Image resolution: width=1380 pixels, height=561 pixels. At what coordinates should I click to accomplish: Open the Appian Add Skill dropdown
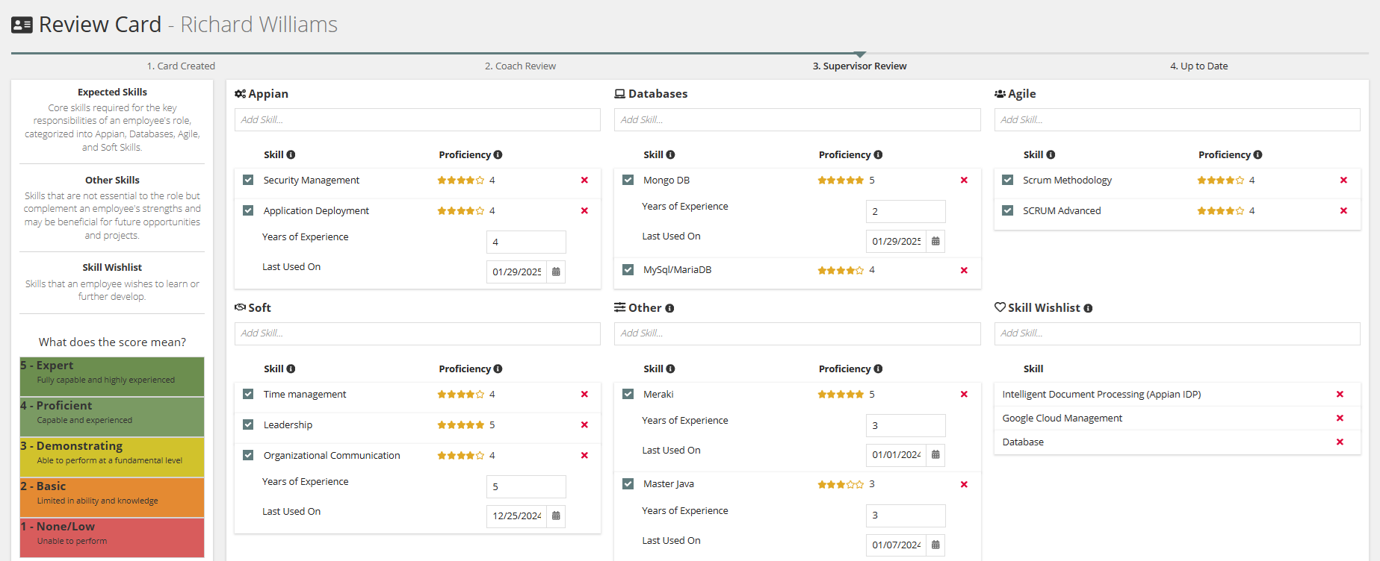point(417,120)
